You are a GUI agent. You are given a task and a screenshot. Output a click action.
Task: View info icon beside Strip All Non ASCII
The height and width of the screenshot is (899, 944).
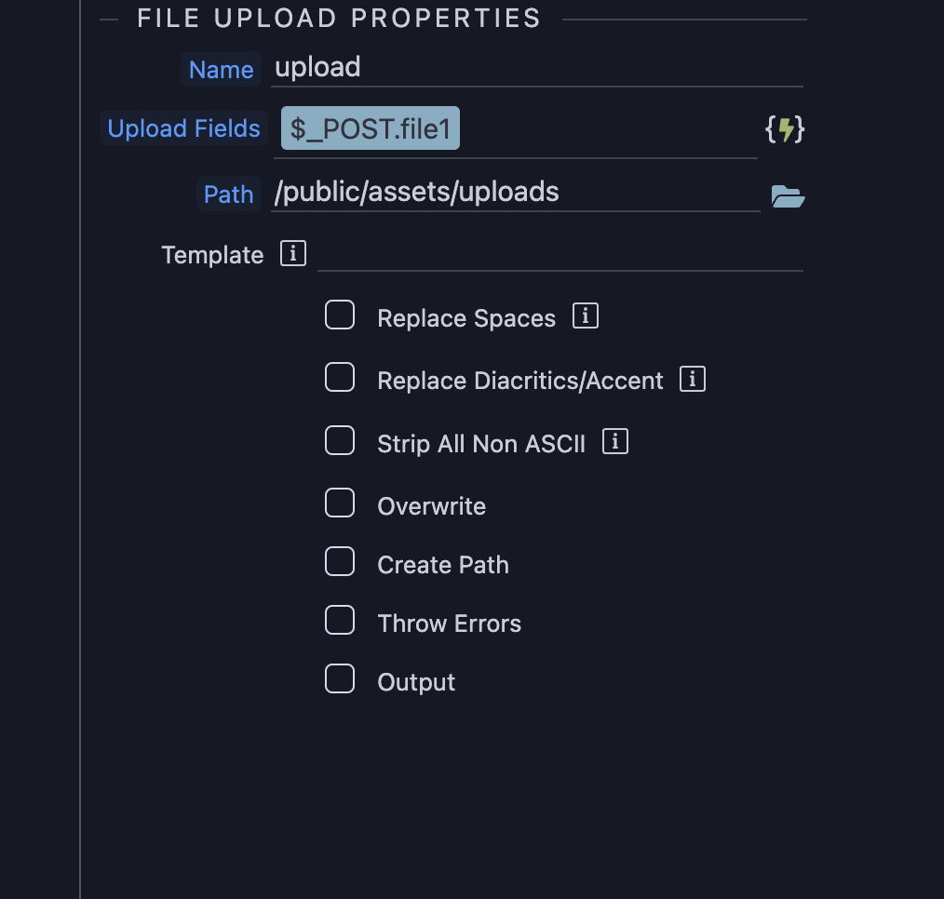[615, 441]
